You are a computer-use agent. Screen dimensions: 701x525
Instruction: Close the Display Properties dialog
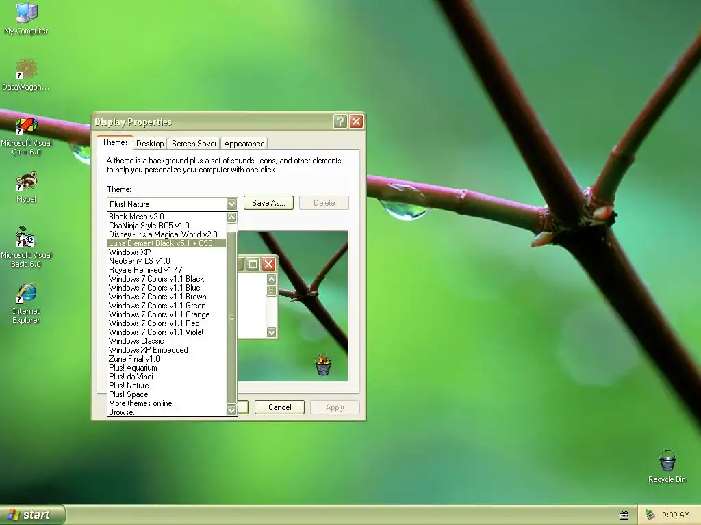click(x=356, y=122)
